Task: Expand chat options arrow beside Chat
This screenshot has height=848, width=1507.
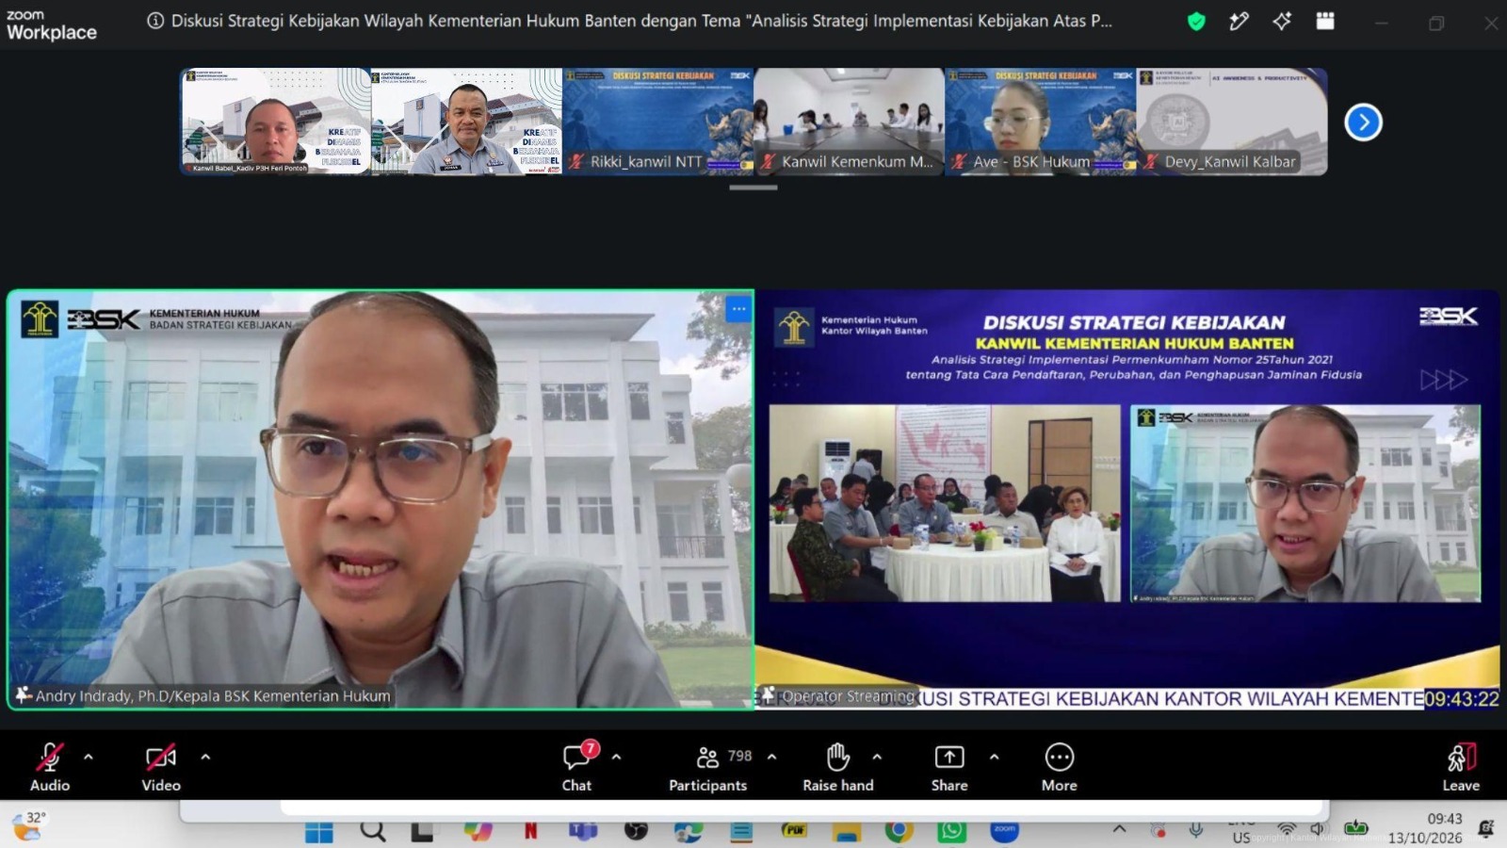Action: (x=616, y=757)
